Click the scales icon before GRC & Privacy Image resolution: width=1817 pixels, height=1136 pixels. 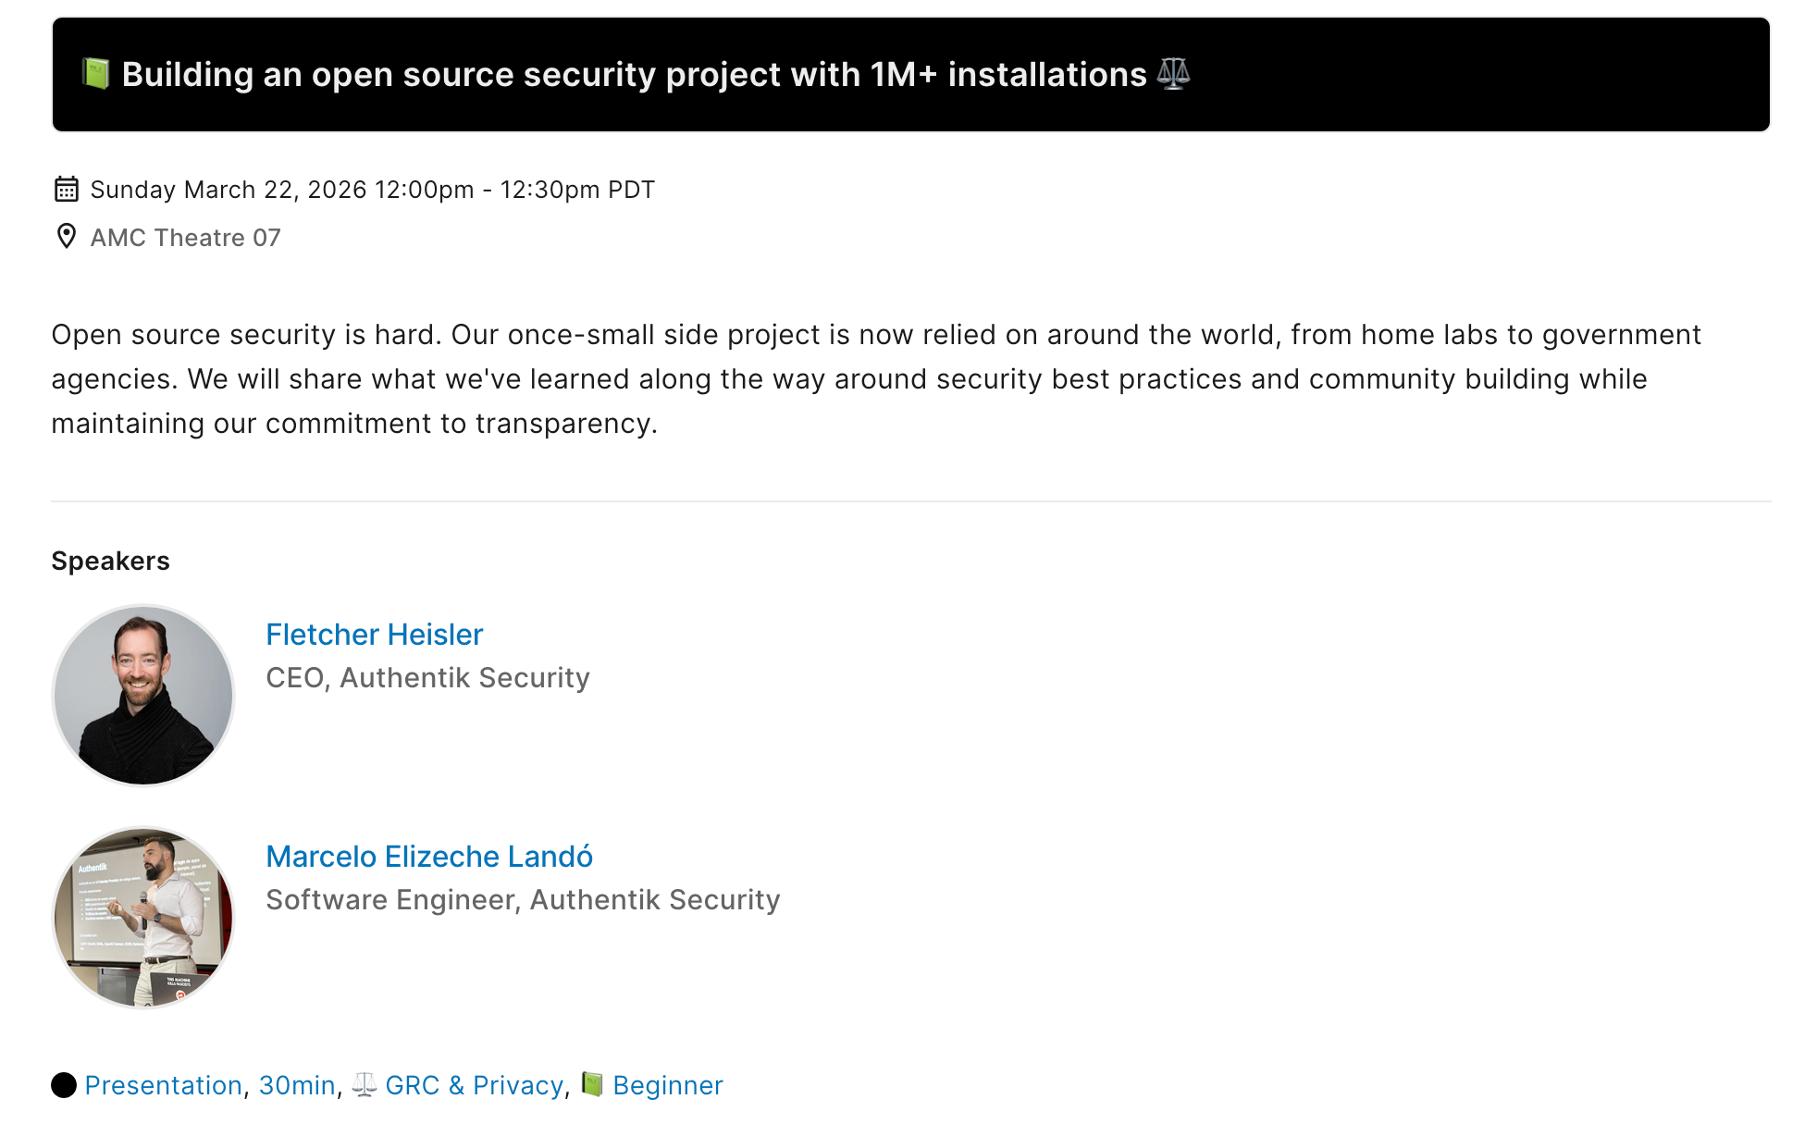pyautogui.click(x=365, y=1084)
